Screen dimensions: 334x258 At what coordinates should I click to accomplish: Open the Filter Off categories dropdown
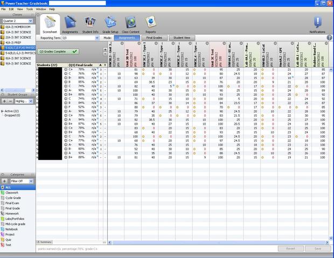pyautogui.click(x=22, y=181)
